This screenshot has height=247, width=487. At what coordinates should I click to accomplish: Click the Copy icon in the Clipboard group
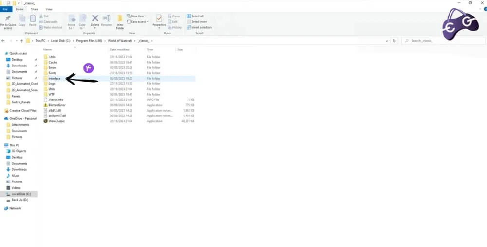22,18
